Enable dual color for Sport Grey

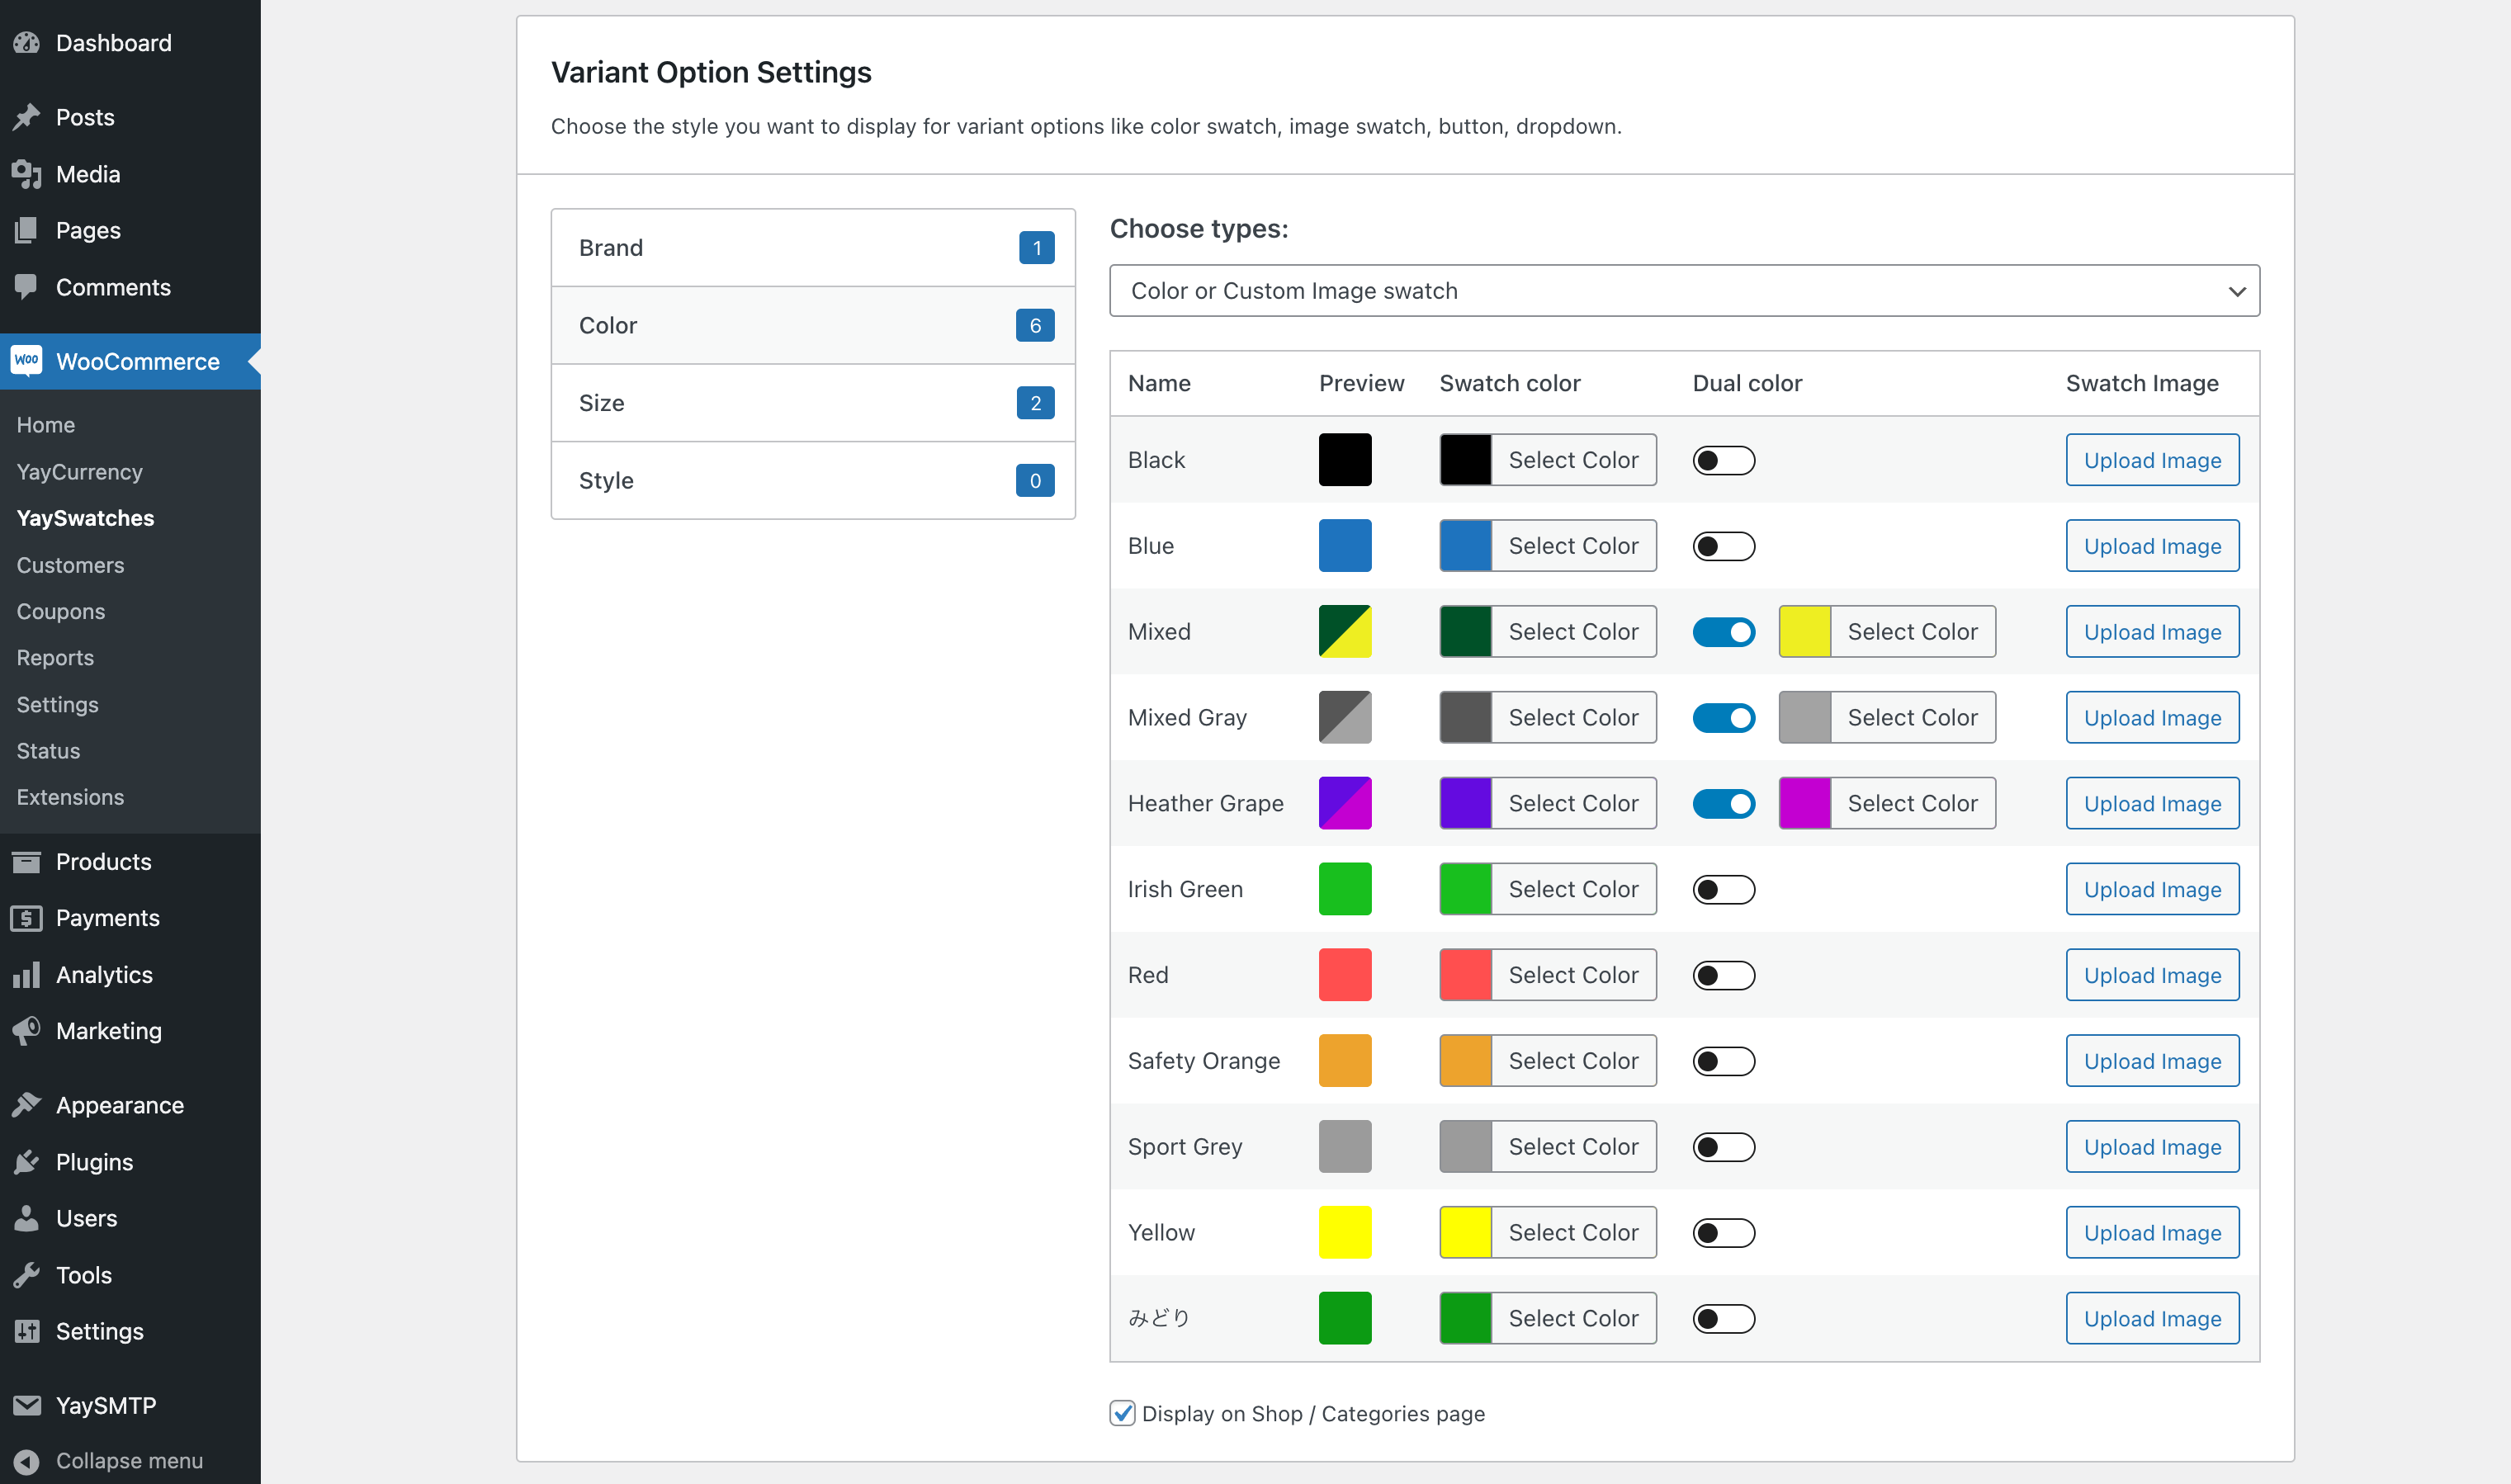pyautogui.click(x=1724, y=1147)
